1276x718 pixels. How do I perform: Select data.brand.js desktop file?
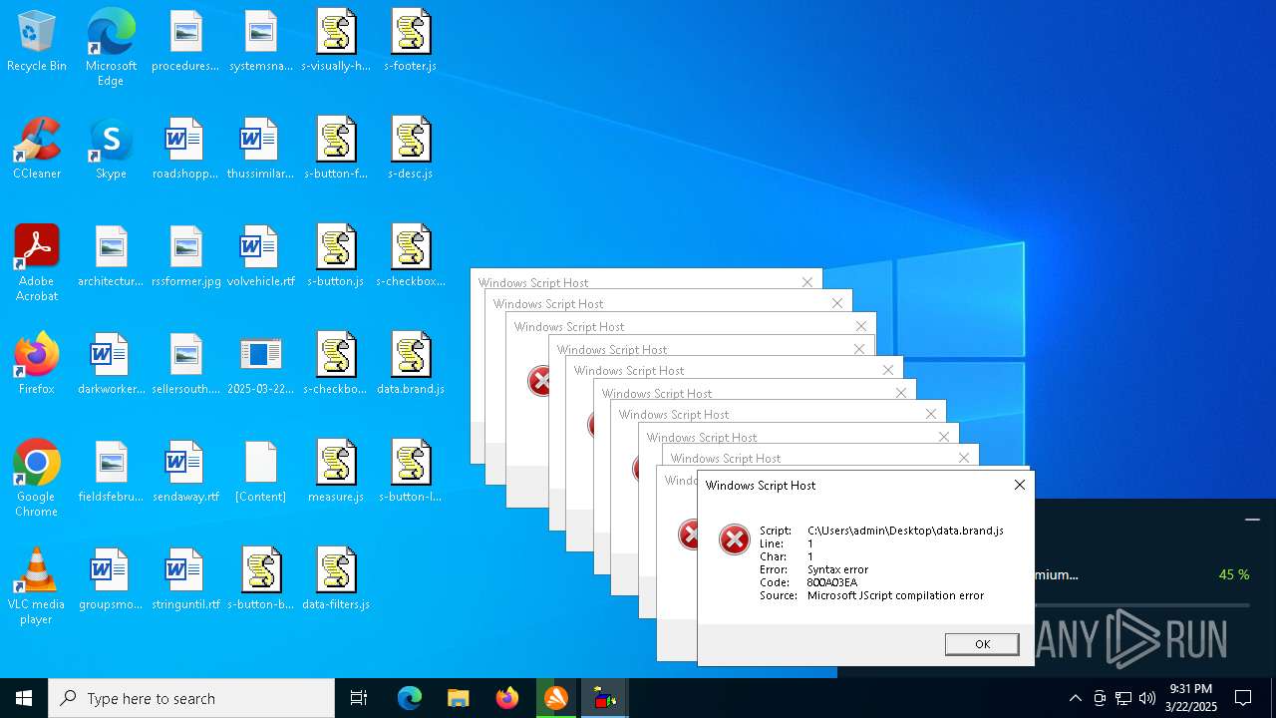pyautogui.click(x=411, y=364)
